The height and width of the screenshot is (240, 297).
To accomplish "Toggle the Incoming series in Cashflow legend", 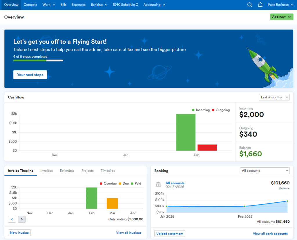I will [201, 110].
